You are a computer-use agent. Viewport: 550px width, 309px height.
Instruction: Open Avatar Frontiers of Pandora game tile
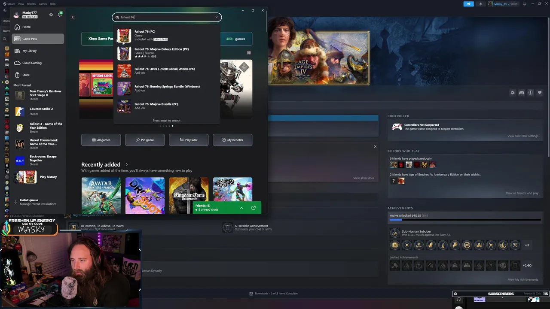101,195
